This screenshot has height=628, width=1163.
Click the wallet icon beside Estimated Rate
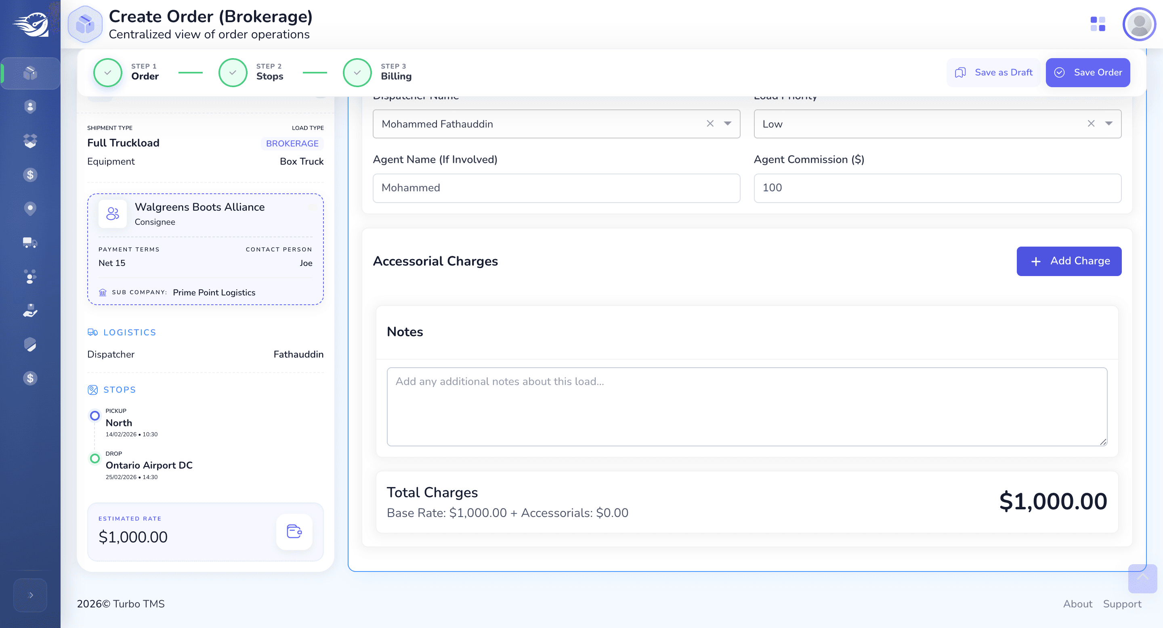click(294, 532)
